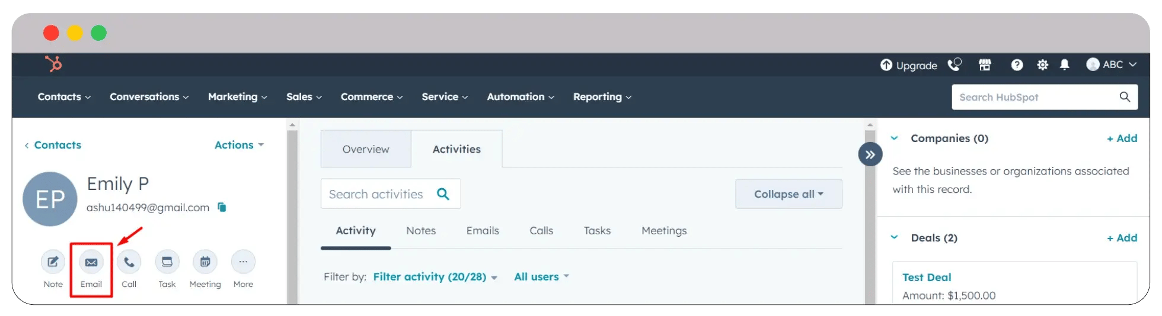Image resolution: width=1162 pixels, height=316 pixels.
Task: Schedule a Meeting with the calendar icon
Action: (205, 262)
